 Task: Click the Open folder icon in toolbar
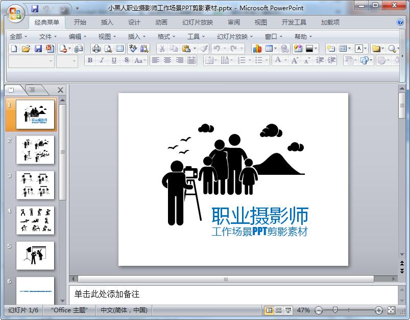[26, 49]
